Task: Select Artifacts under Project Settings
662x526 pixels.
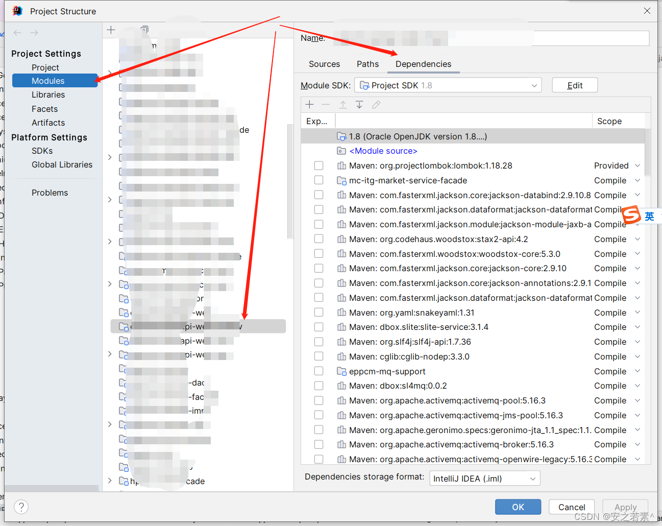Action: coord(48,123)
